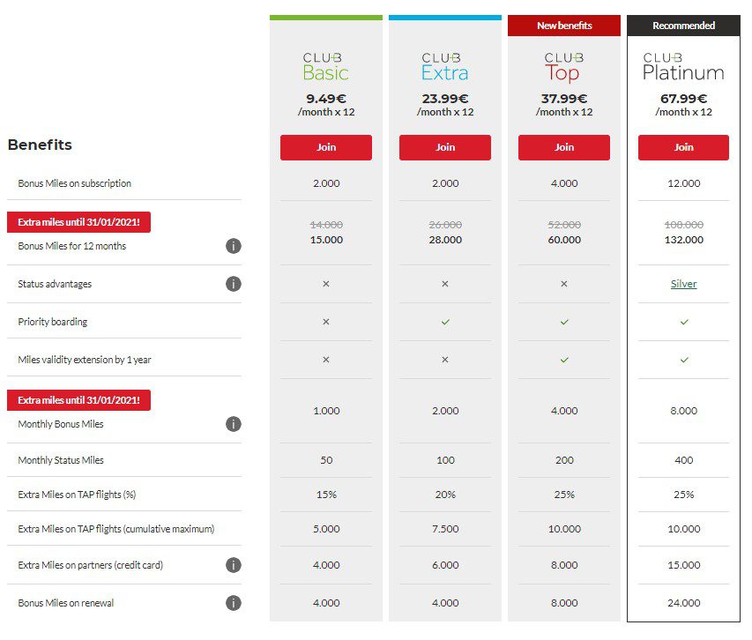This screenshot has width=752, height=640.
Task: Join the Club Top plan
Action: click(564, 147)
